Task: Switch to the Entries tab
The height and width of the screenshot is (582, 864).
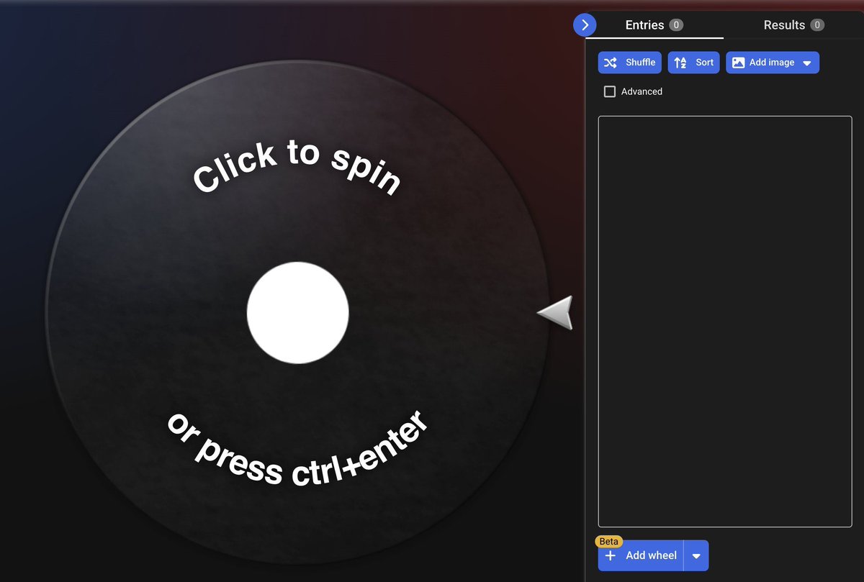Action: 654,25
